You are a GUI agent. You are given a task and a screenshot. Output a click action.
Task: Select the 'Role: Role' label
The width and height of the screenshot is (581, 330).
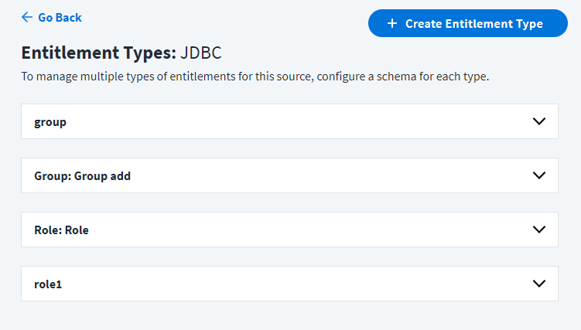point(61,230)
